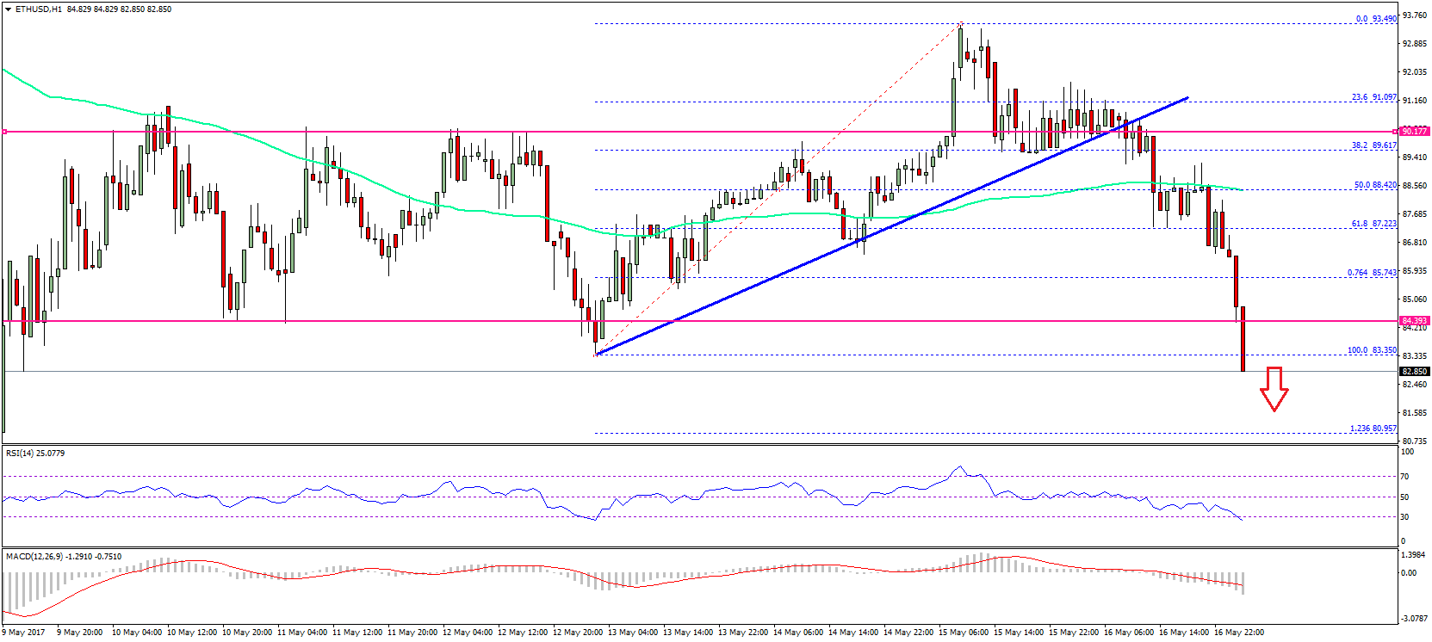Click the 89.410 price axis value
This screenshot has height=642, width=1432.
1415,157
